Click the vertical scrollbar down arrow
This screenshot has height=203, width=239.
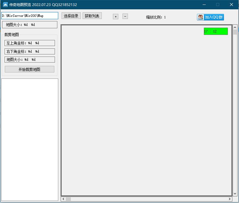click(235, 194)
